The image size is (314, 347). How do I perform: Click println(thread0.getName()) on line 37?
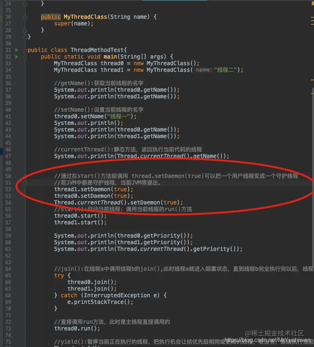pyautogui.click(x=117, y=90)
